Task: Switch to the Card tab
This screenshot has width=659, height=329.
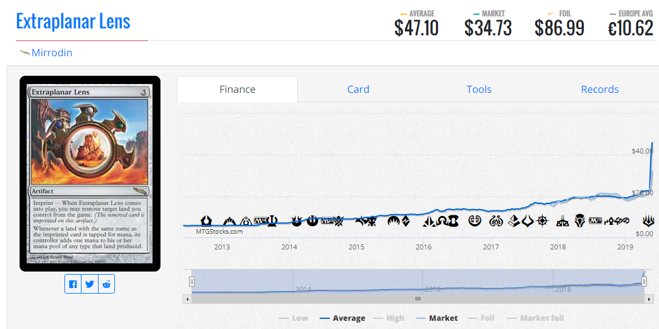Action: (x=358, y=89)
